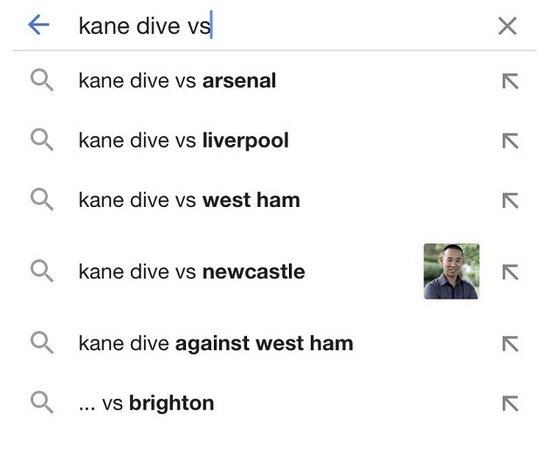The width and height of the screenshot is (550, 467).
Task: Click the magnifier icon beside arsenal suggestion
Action: point(42,81)
